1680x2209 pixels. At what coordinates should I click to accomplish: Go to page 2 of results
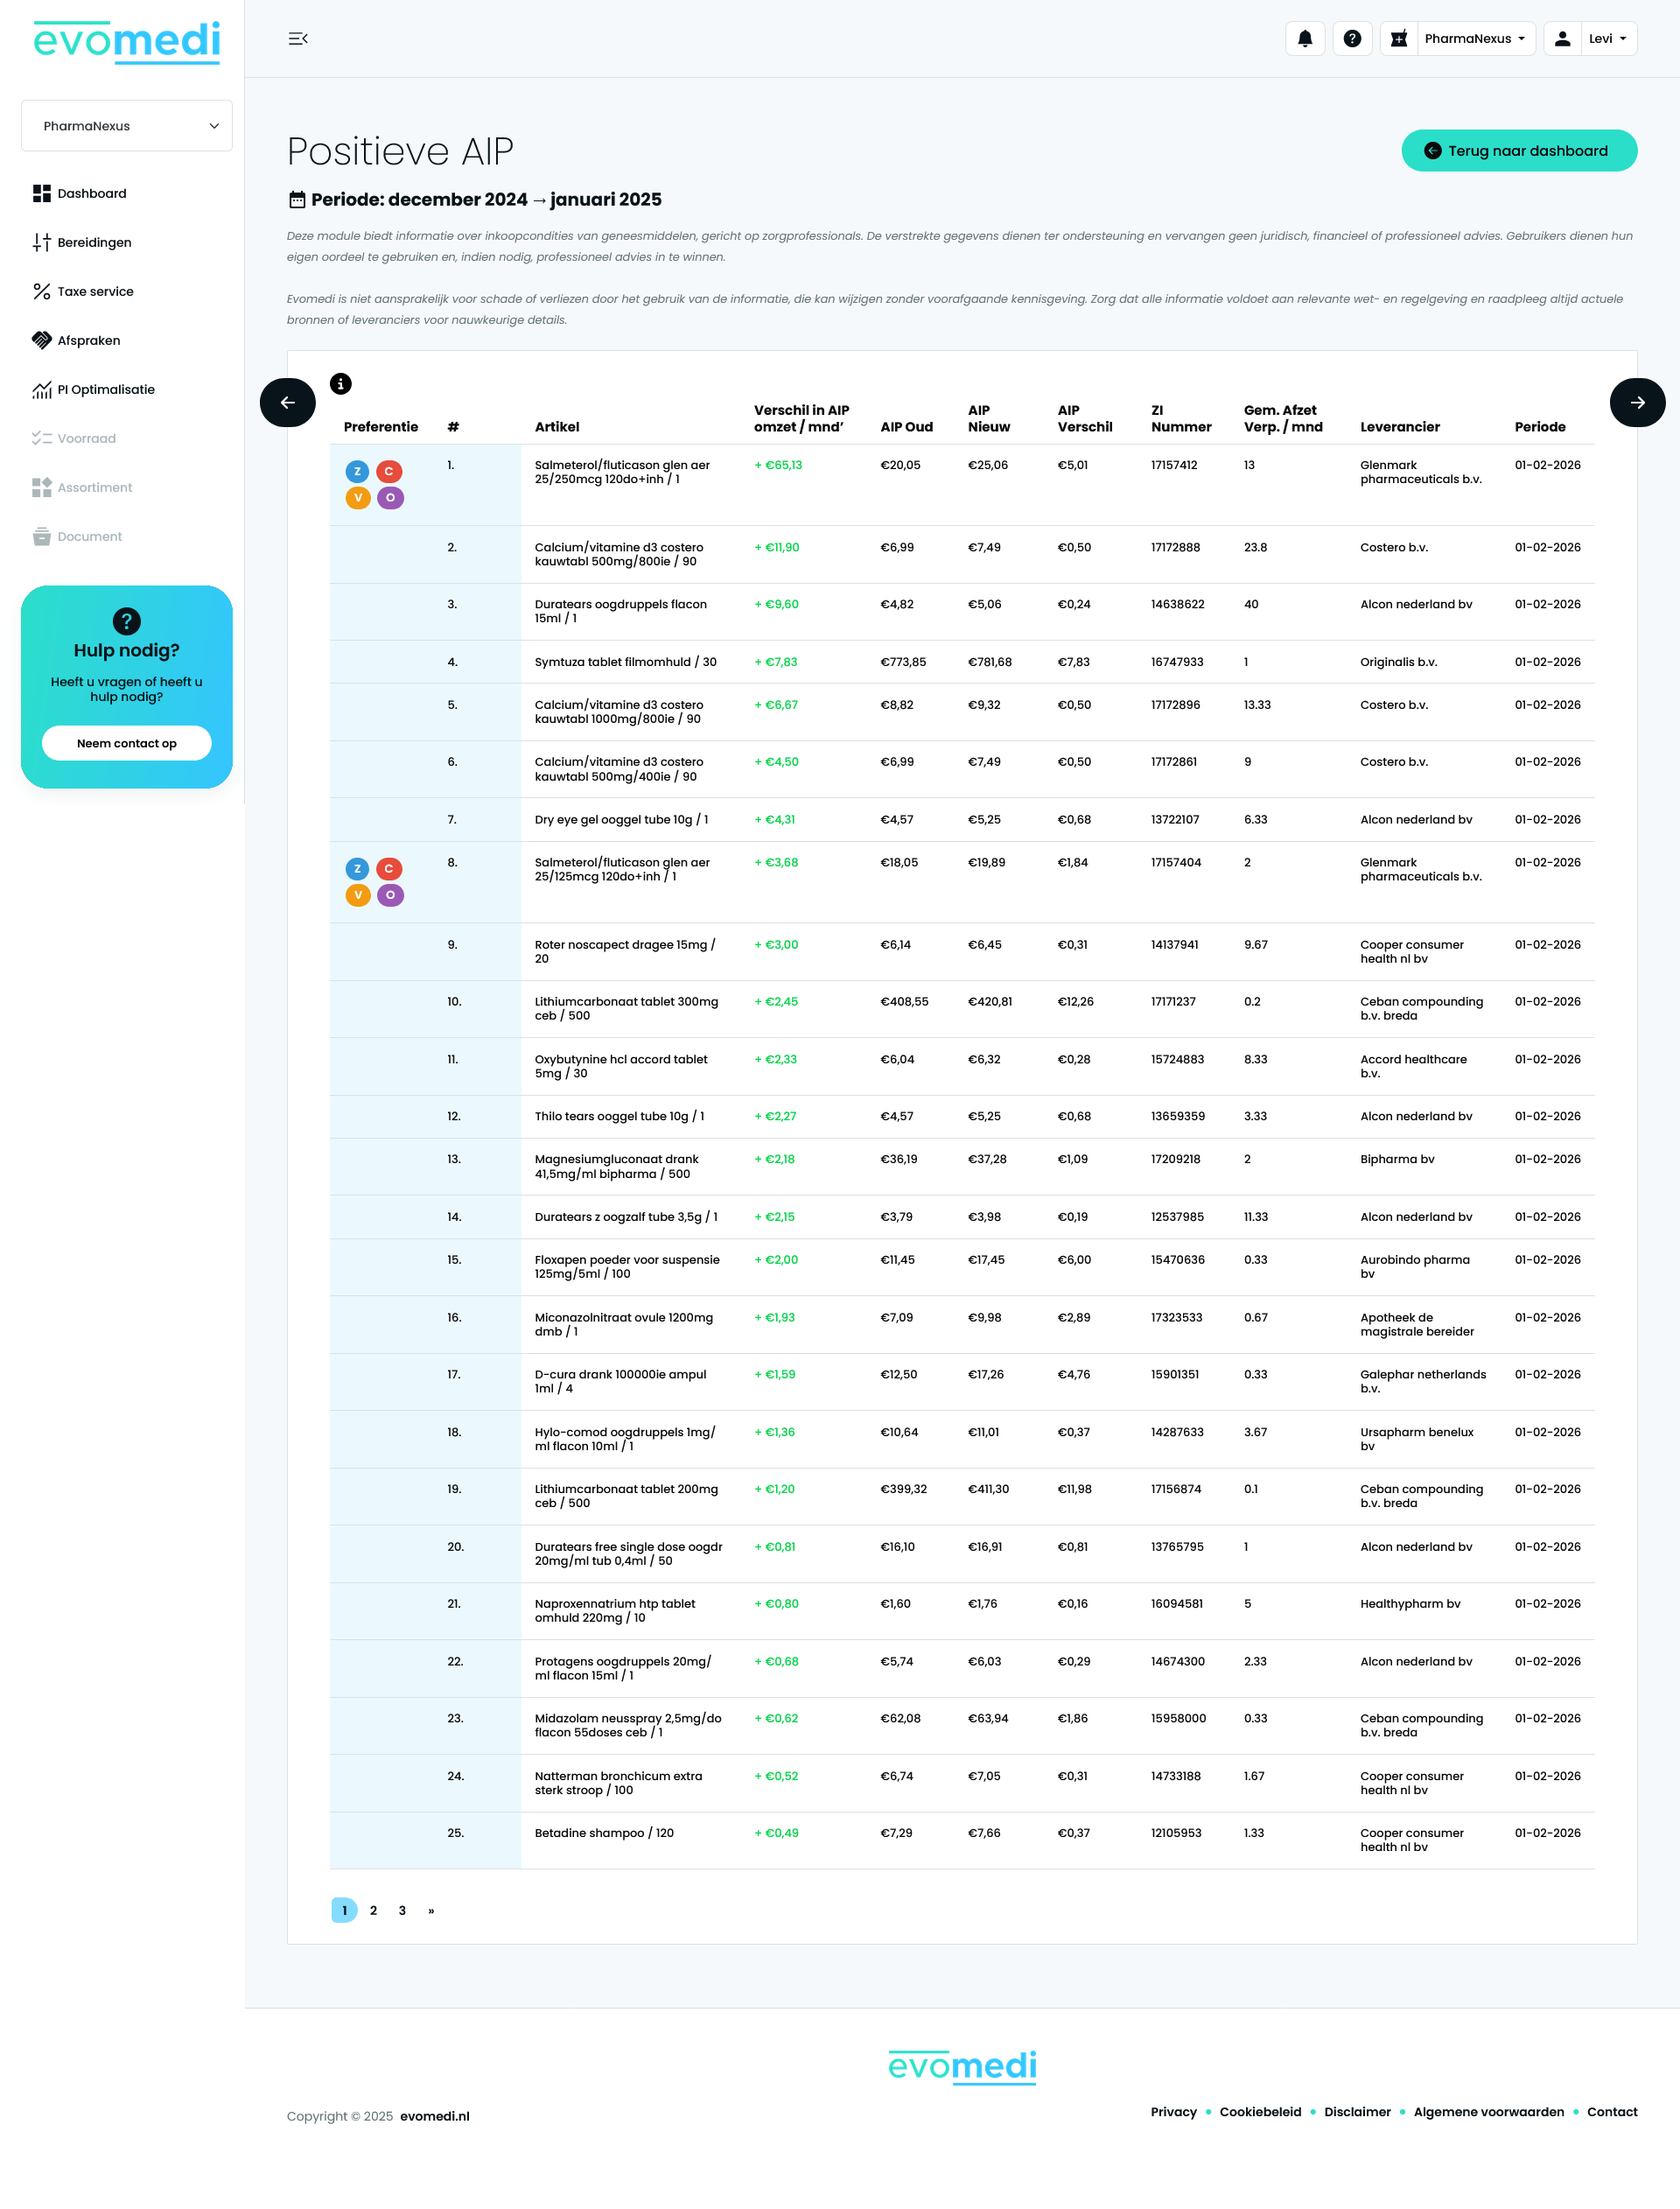374,1910
